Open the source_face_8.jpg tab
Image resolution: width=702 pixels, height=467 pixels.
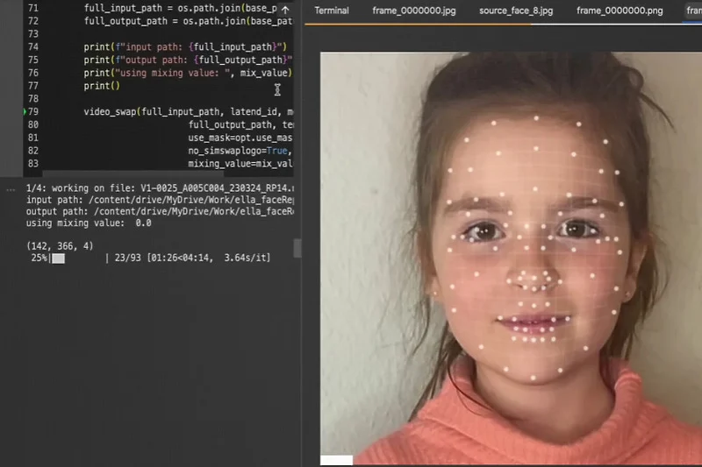click(516, 11)
